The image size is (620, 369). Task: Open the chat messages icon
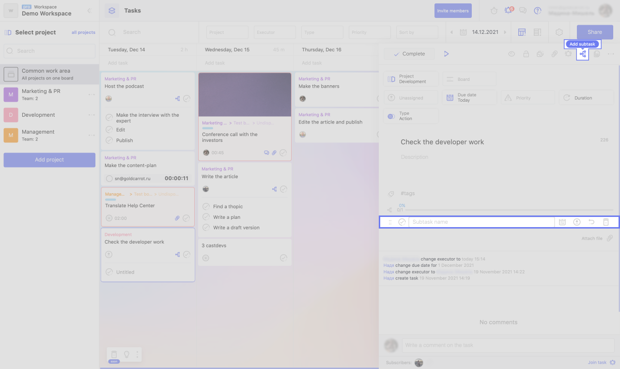coord(523,11)
